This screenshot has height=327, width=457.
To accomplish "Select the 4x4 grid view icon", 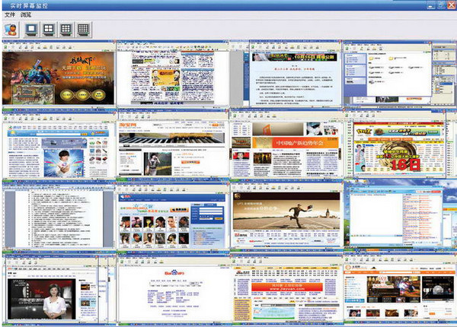I will (x=84, y=30).
